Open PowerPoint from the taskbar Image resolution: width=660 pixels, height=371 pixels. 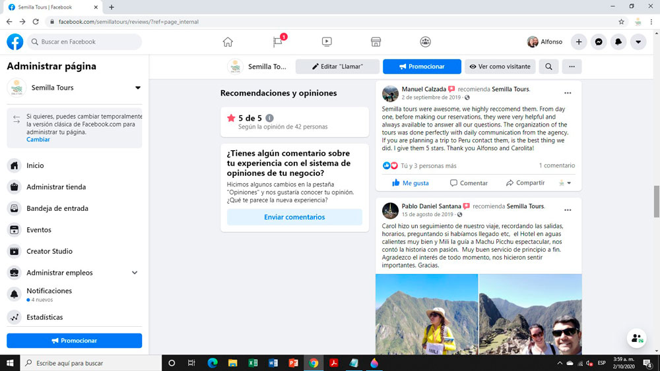[294, 363]
